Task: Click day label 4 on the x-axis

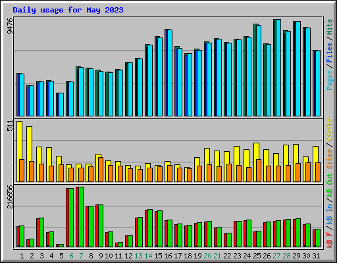Action: pyautogui.click(x=51, y=256)
